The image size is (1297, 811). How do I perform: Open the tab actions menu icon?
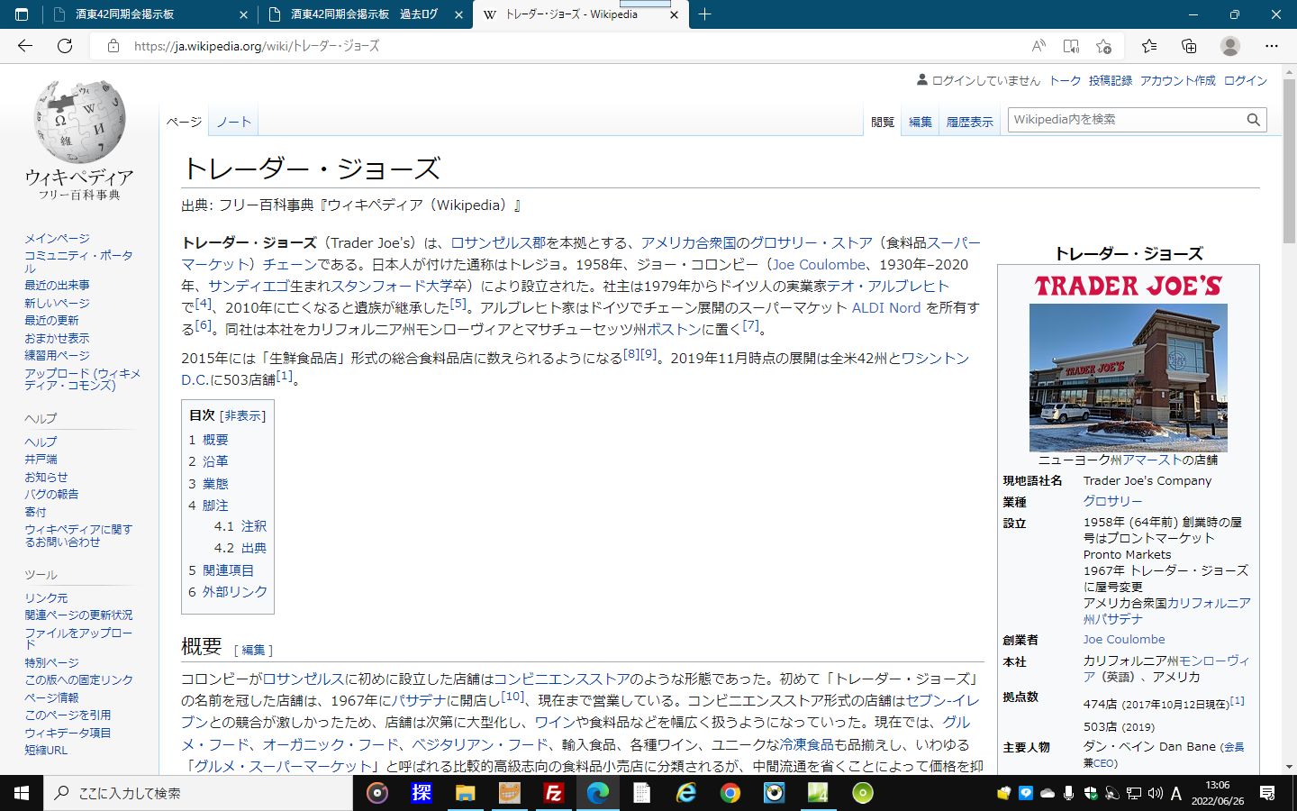tap(22, 14)
